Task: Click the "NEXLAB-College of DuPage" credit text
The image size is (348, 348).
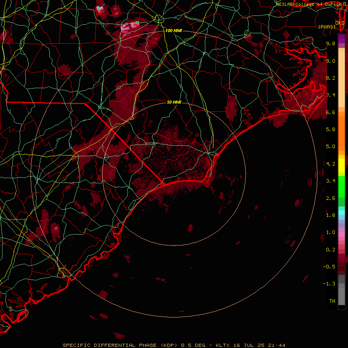Action: point(308,4)
